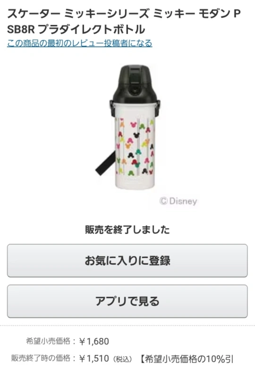This screenshot has width=255, height=365.
Task: Click the white bottle base in the product image
Action: [x=135, y=182]
